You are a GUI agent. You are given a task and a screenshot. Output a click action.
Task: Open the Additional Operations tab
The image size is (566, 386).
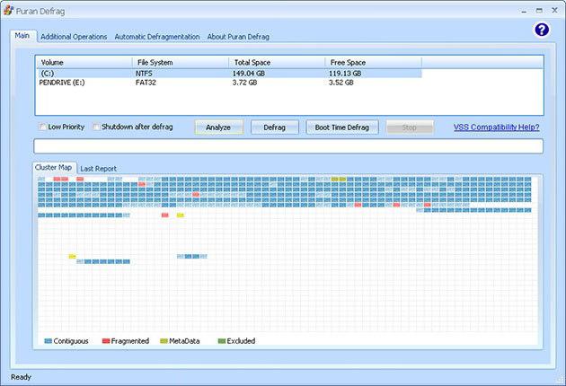click(x=74, y=37)
